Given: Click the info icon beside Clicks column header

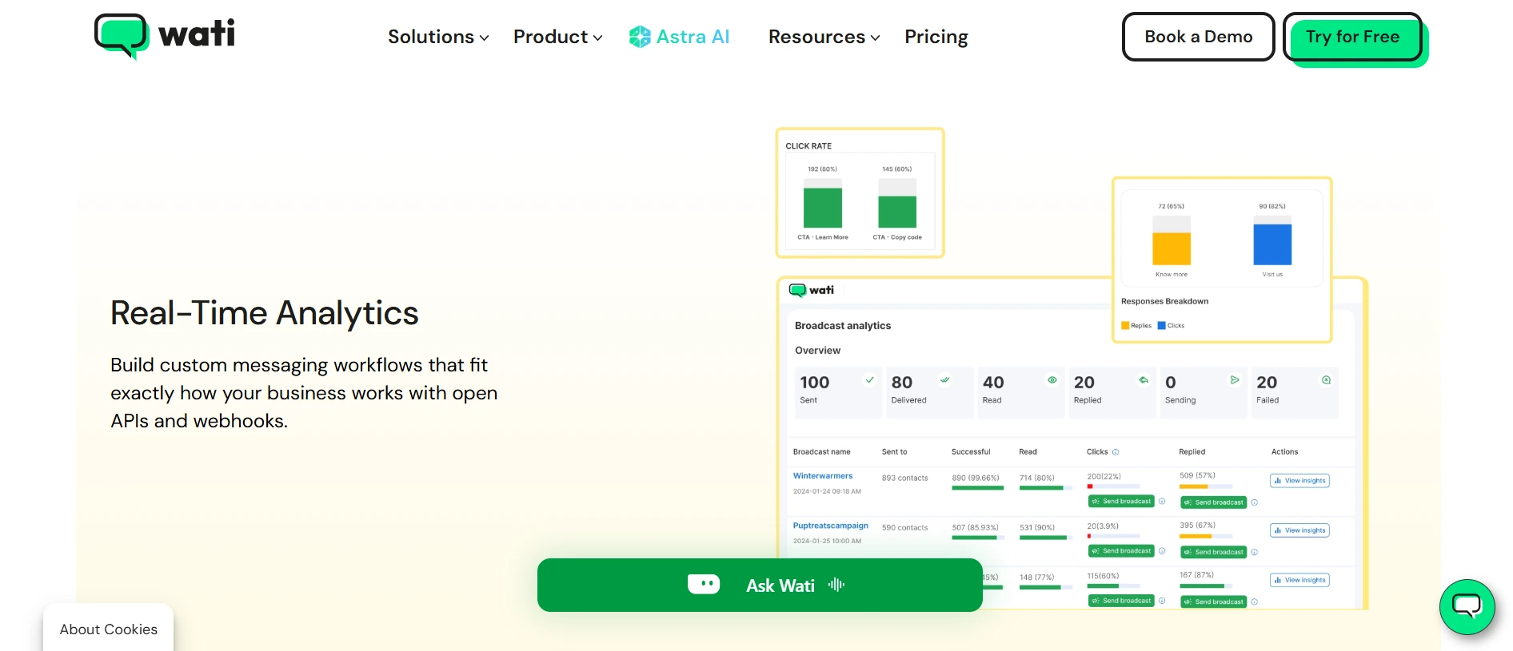Looking at the screenshot, I should pyautogui.click(x=1116, y=452).
